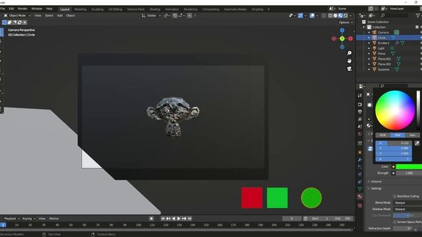This screenshot has height=237, width=422.
Task: Open the Window menu
Action: pos(37,9)
